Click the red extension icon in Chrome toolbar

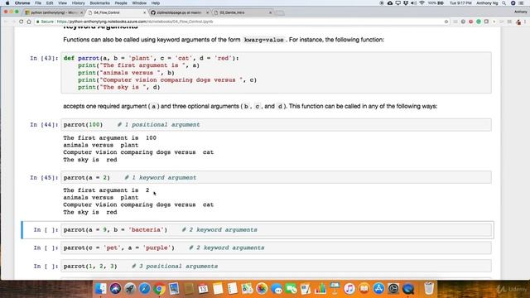(470, 22)
